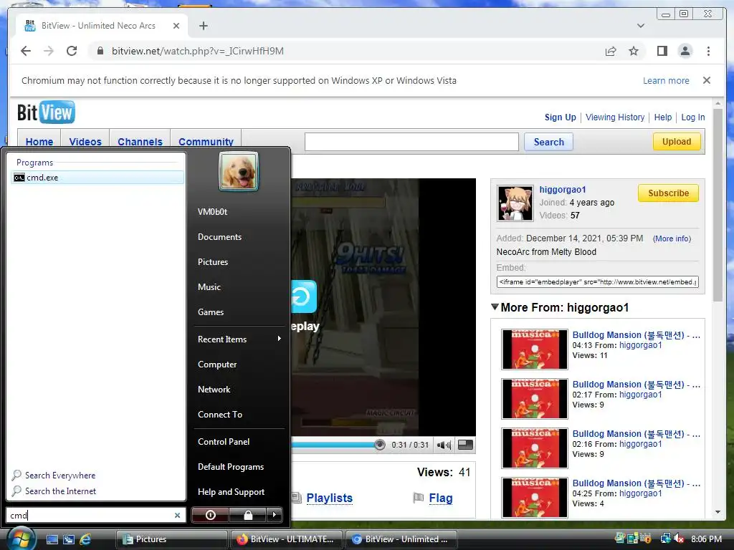Select the embed code field

(x=597, y=281)
